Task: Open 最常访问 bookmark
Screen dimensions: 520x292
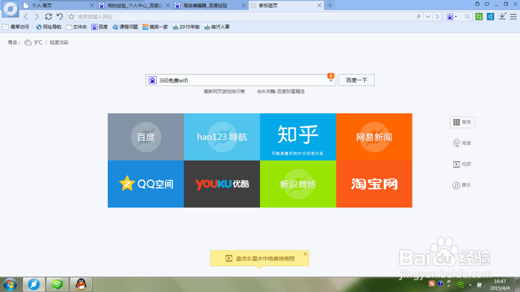Action: point(16,27)
